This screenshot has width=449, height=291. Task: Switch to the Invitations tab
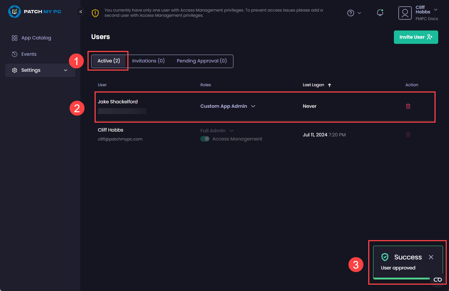pyautogui.click(x=148, y=61)
